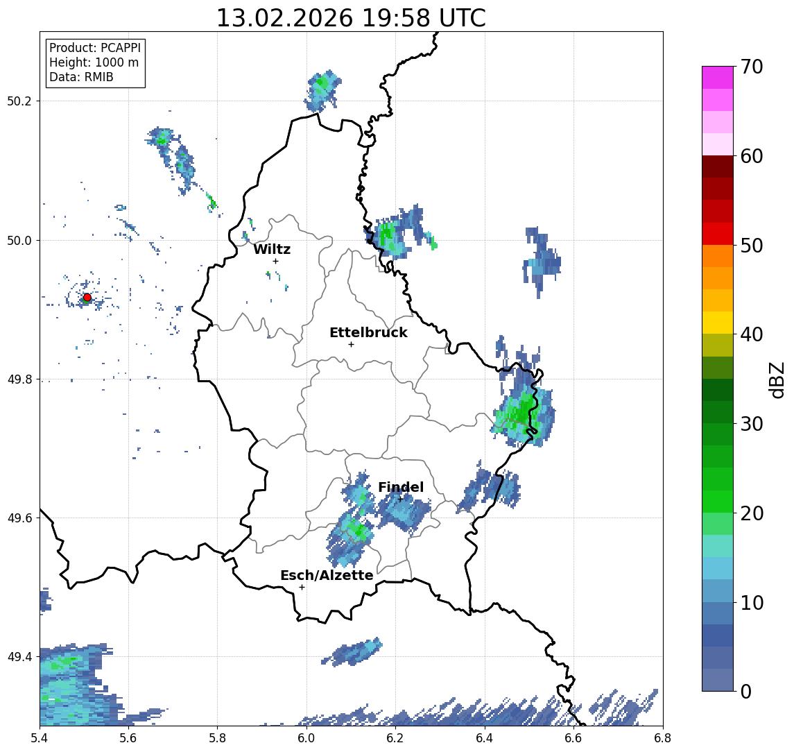Click the "Product: PCAPPI" text in legend box
This screenshot has height=752, width=794.
pos(95,48)
